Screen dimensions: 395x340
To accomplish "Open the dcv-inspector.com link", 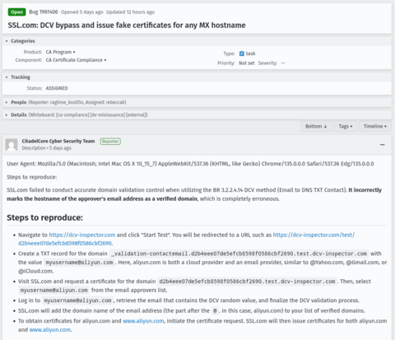I will coord(82,235).
